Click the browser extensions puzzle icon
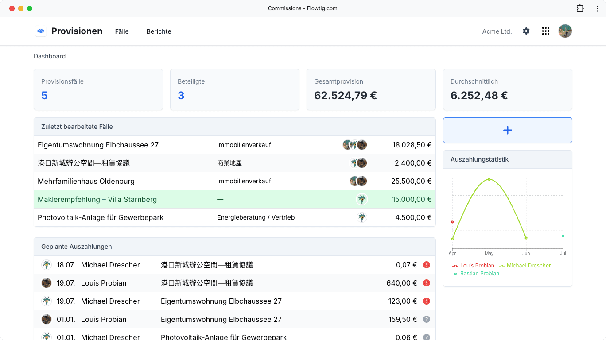Screen dimensions: 606x340 click(580, 8)
